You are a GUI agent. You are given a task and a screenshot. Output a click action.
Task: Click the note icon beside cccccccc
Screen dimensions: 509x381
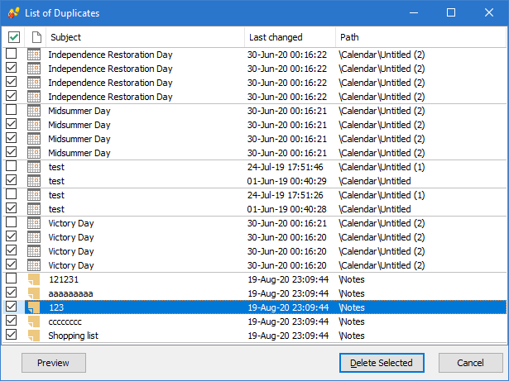point(34,321)
